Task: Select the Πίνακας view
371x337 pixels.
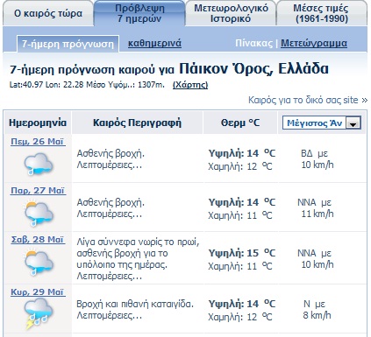Action: (253, 43)
